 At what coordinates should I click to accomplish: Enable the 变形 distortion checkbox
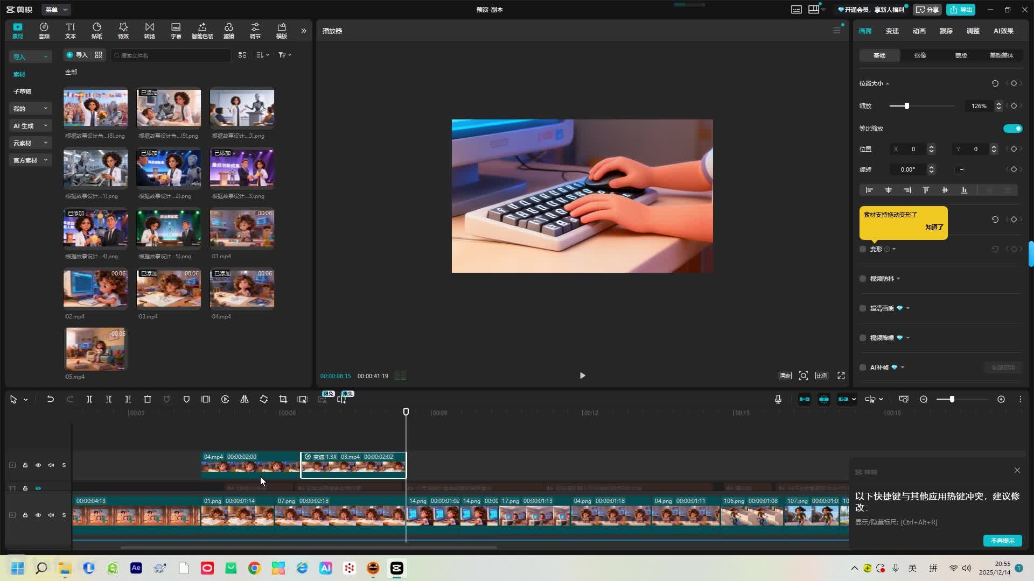863,249
